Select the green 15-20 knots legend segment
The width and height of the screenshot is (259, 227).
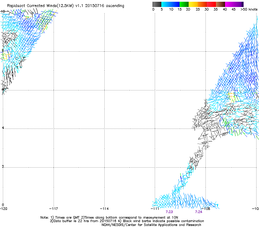pyautogui.click(x=184, y=4)
